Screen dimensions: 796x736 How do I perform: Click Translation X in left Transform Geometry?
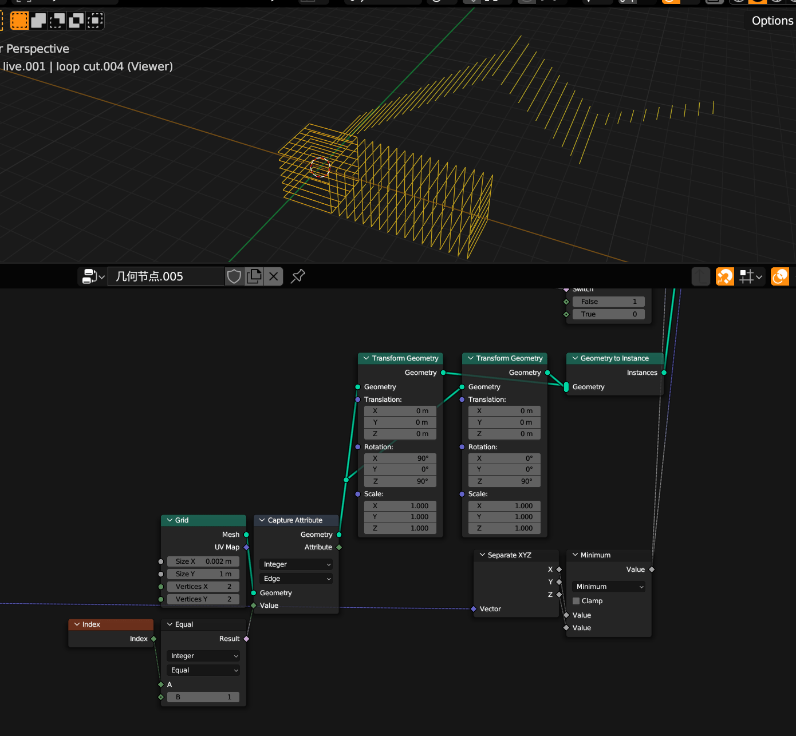point(400,411)
